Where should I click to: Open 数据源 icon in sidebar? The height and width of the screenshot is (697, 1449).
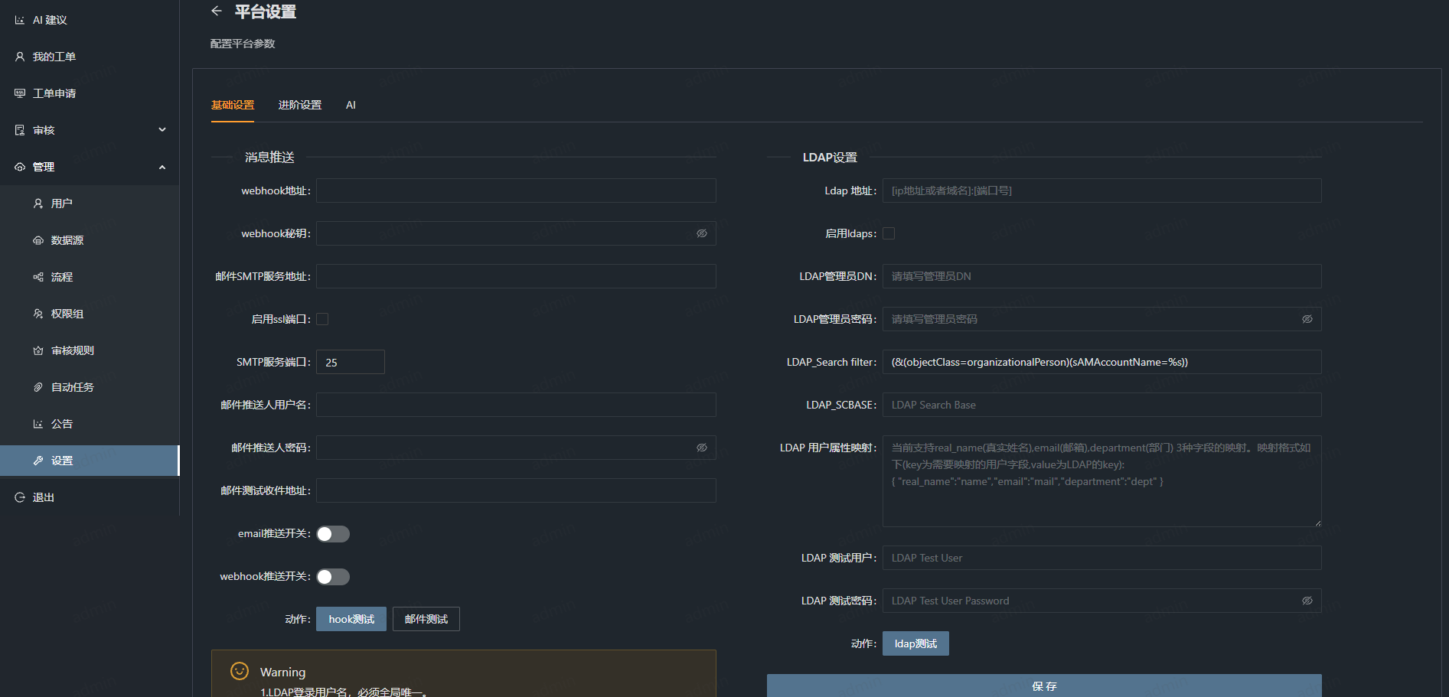tap(38, 240)
